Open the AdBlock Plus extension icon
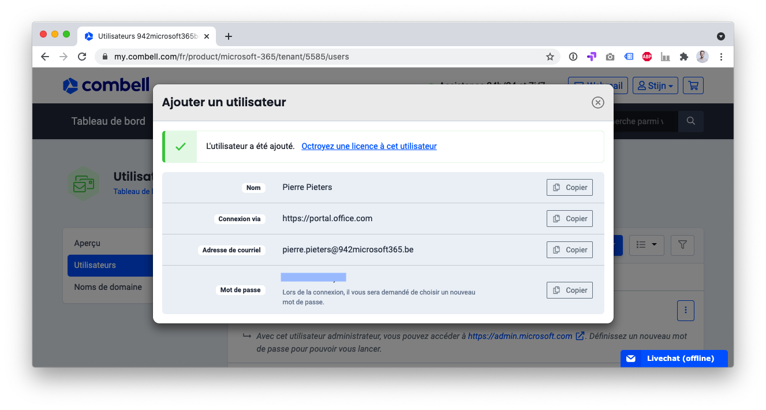This screenshot has height=410, width=766. [x=647, y=57]
